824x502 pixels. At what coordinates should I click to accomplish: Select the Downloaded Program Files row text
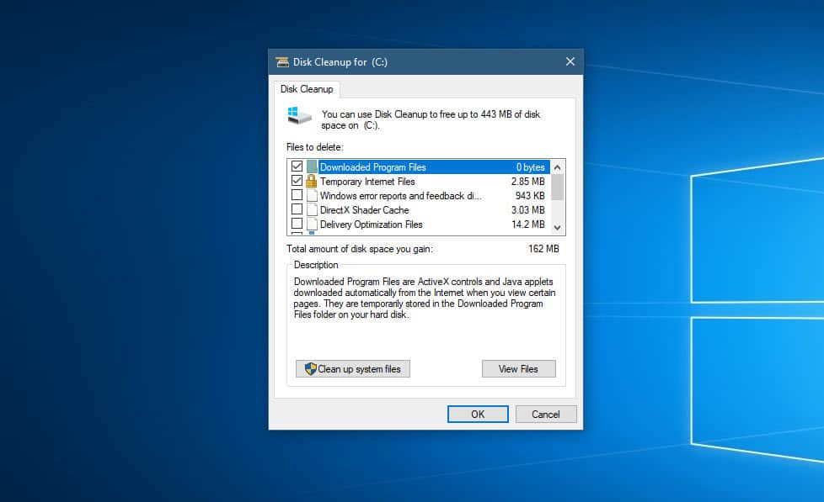[373, 167]
